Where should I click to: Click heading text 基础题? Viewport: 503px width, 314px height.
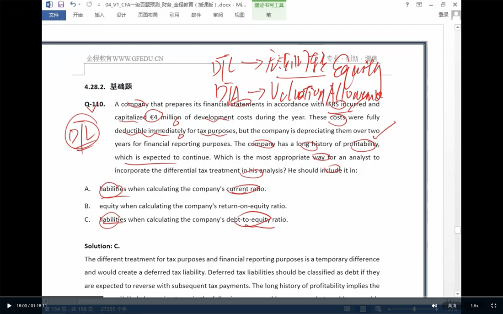point(121,86)
